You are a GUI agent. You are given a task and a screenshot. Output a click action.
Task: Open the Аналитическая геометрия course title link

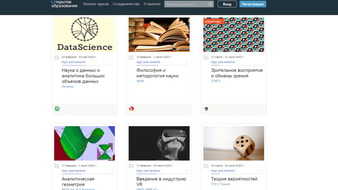click(x=78, y=182)
